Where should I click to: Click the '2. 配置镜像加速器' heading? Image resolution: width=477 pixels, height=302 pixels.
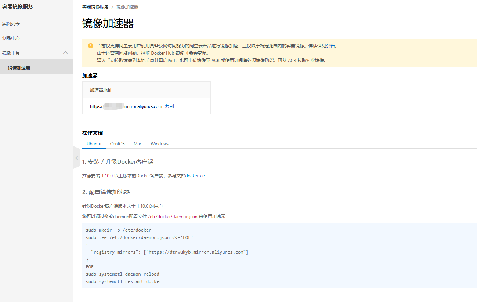point(106,192)
